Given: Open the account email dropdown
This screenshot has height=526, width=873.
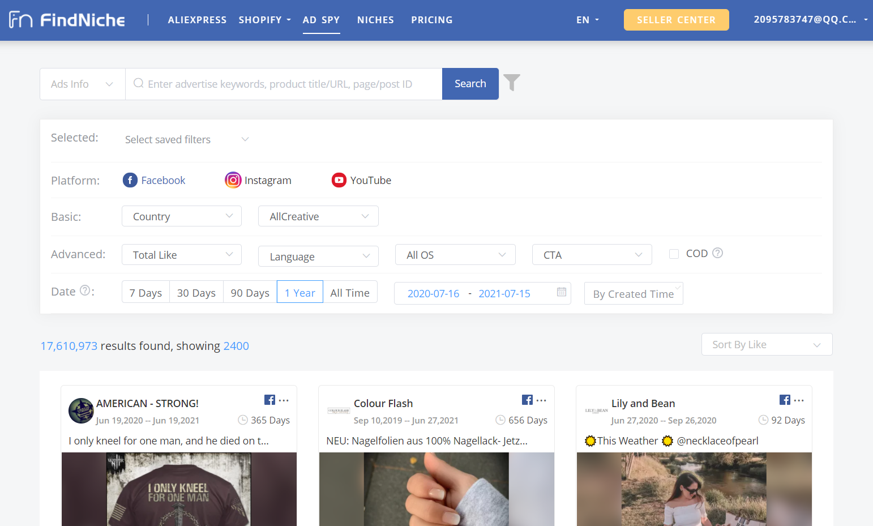Looking at the screenshot, I should (811, 19).
